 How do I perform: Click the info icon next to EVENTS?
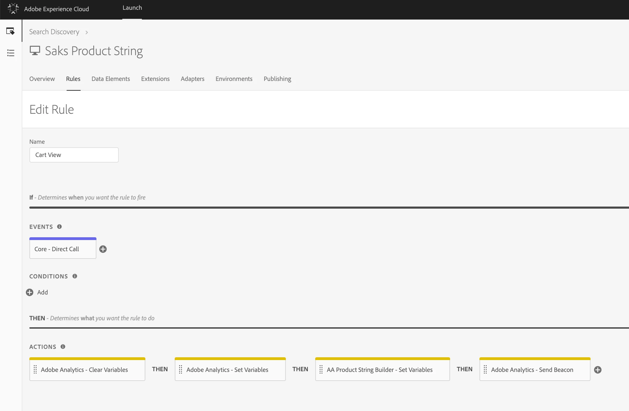[x=59, y=226]
